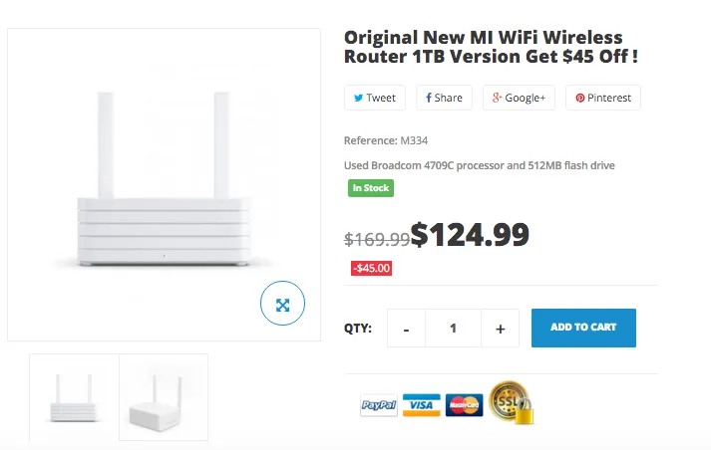This screenshot has width=711, height=450.
Task: Increase quantity with plus button
Action: [x=500, y=328]
